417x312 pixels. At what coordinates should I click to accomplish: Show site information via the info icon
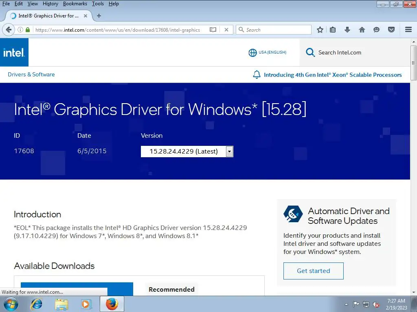(20, 30)
